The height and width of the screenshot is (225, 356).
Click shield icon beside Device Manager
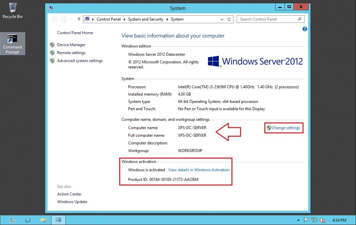coord(52,45)
